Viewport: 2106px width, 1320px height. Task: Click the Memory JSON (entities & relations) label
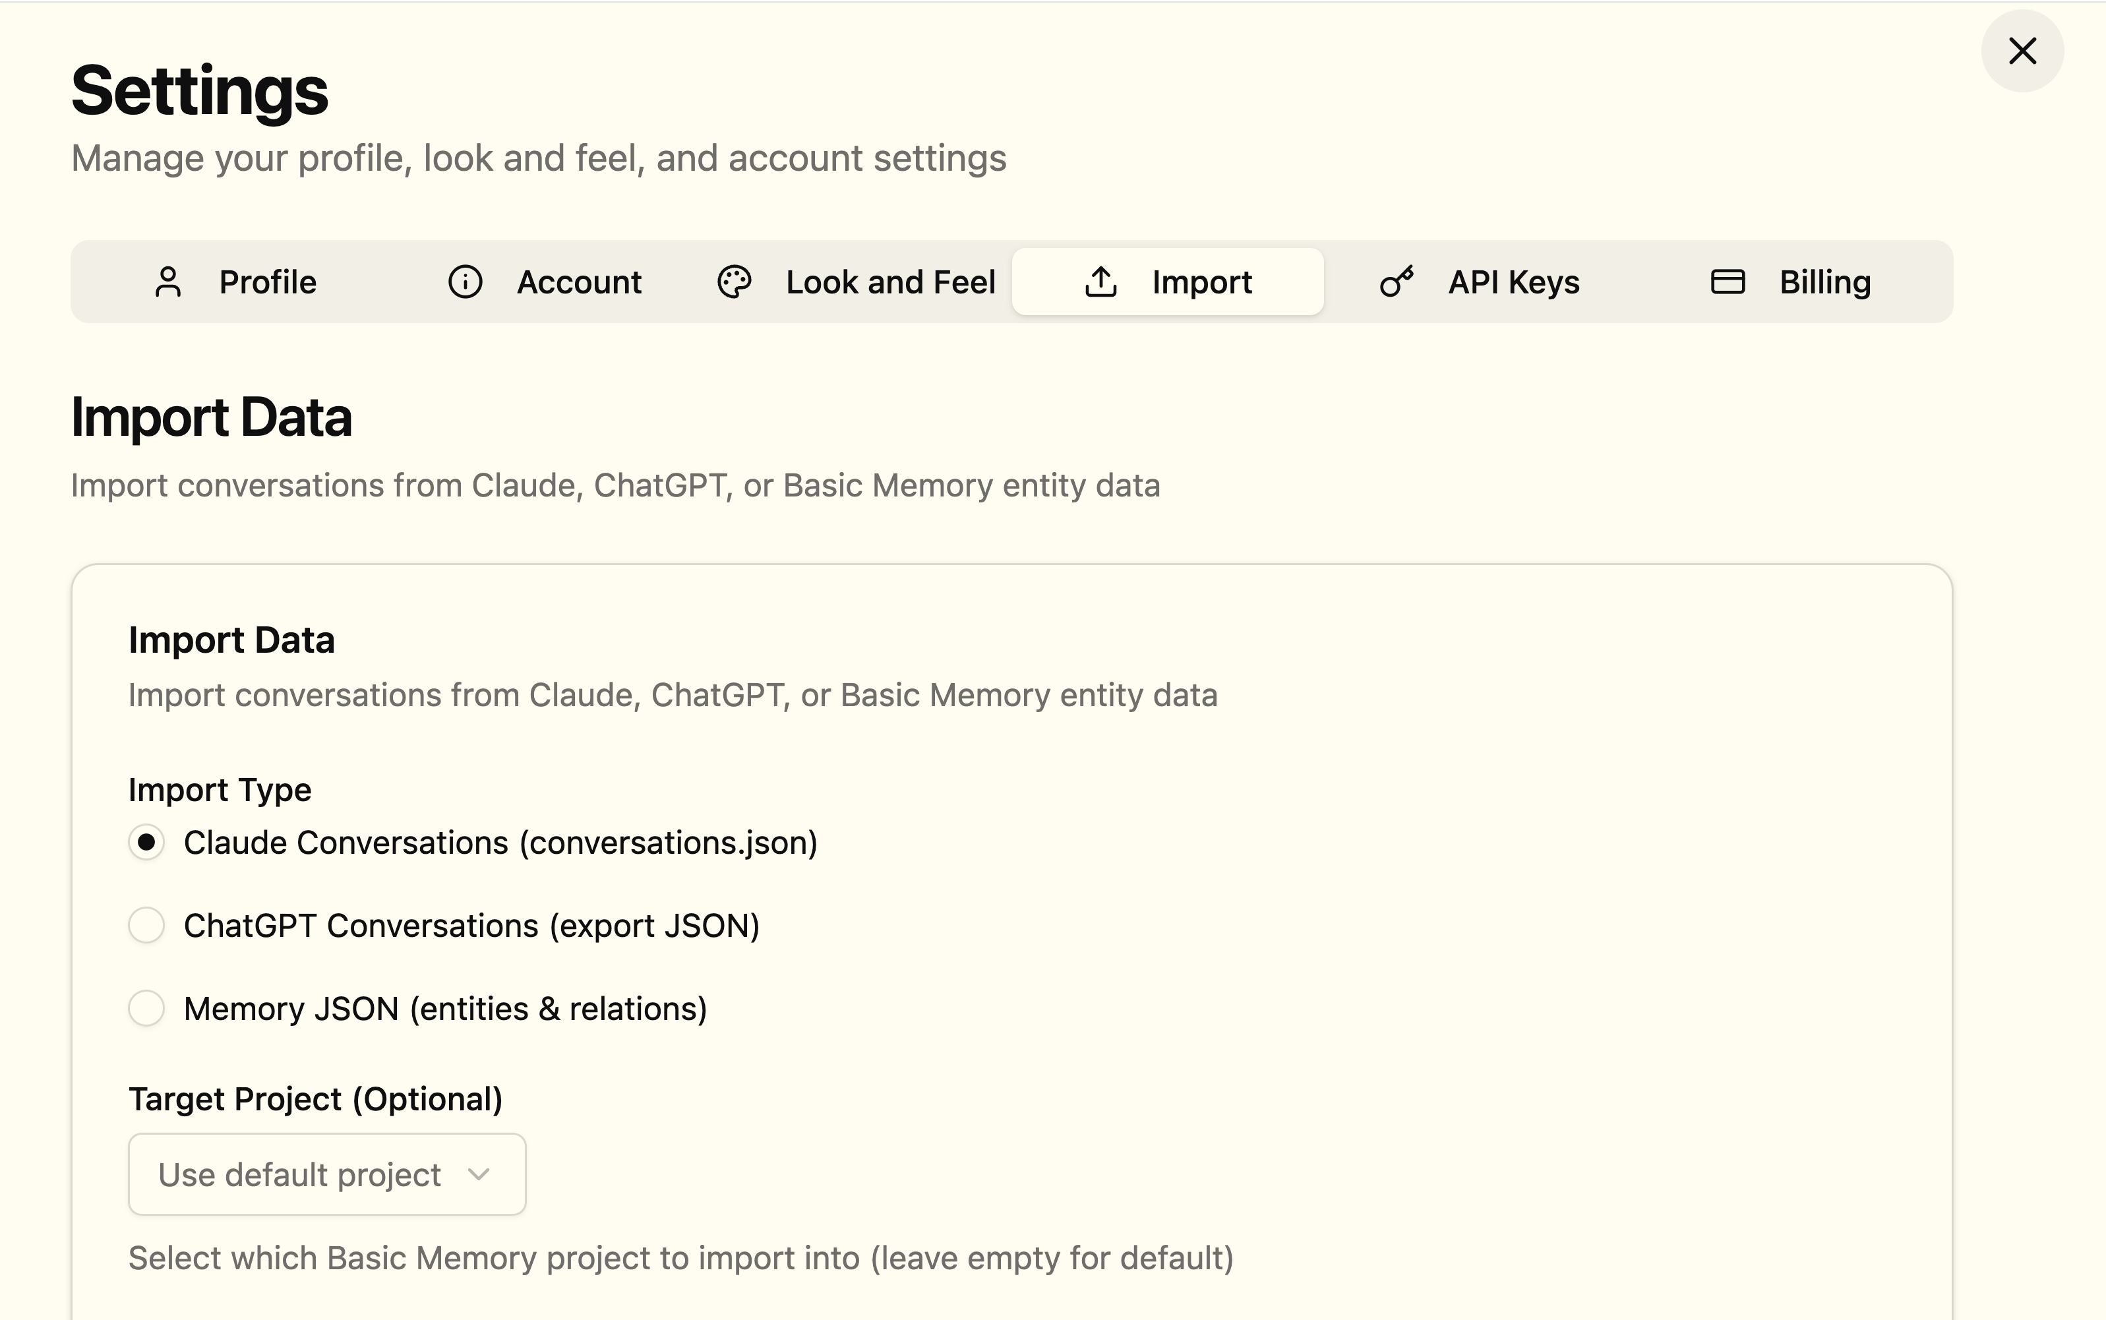coord(445,1009)
